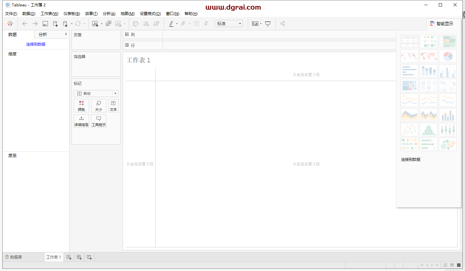Click the sort ascending icon
Screen dimensions: 465x271
point(146,24)
